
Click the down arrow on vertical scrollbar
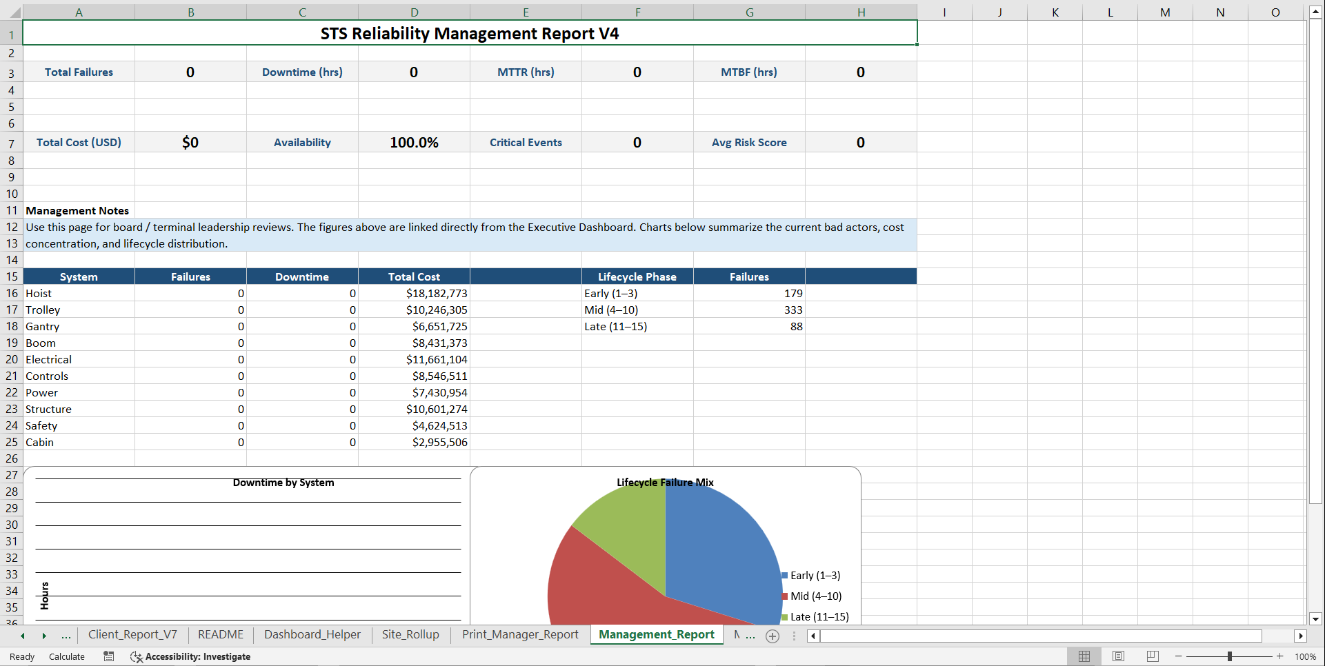pyautogui.click(x=1315, y=619)
